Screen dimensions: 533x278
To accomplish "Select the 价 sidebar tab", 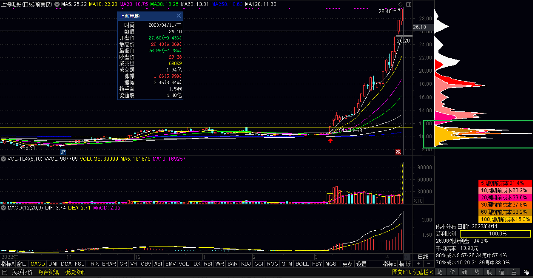I will pos(452,272).
